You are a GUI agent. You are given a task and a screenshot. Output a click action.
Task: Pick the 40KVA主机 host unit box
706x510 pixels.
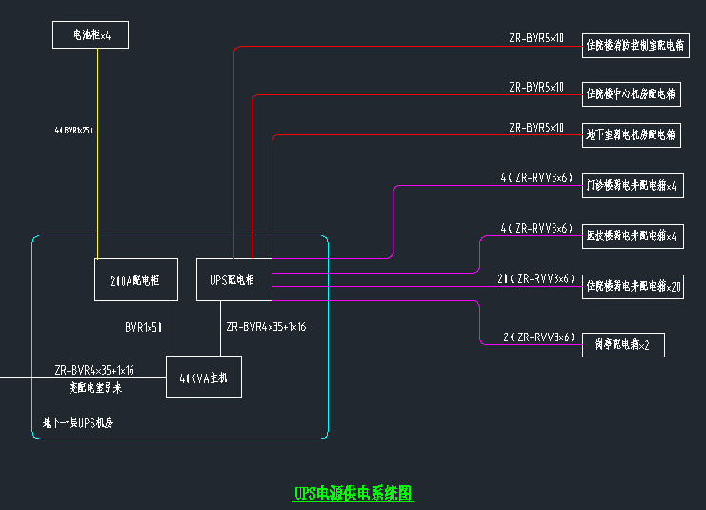[204, 377]
